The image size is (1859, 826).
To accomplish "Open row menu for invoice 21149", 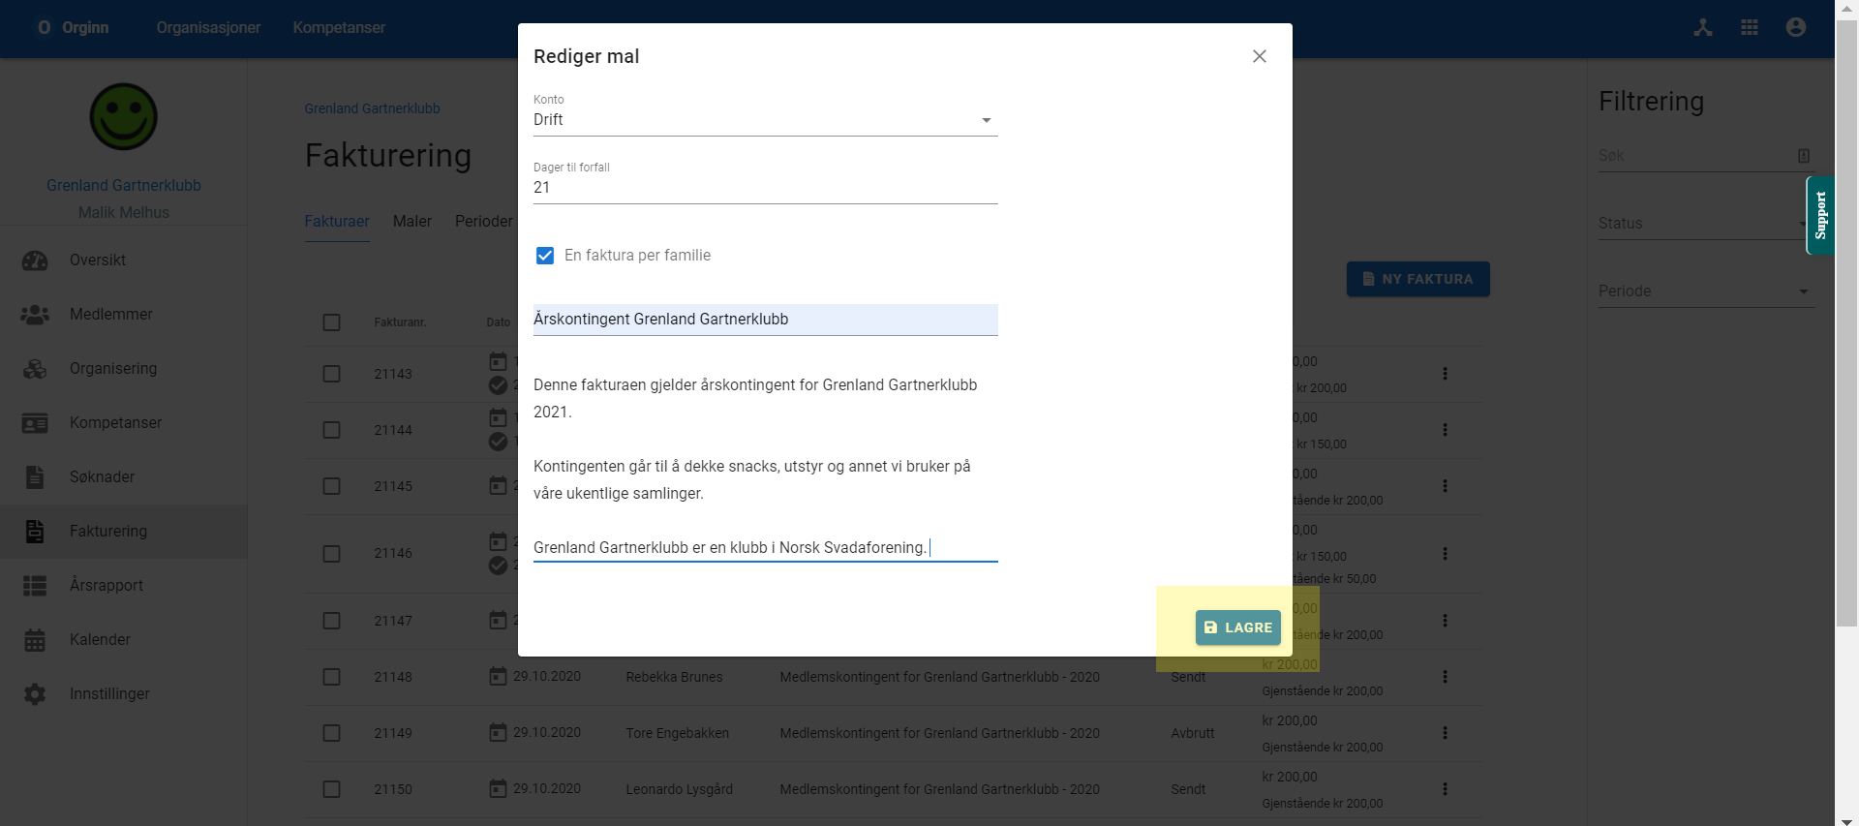I will (x=1445, y=733).
